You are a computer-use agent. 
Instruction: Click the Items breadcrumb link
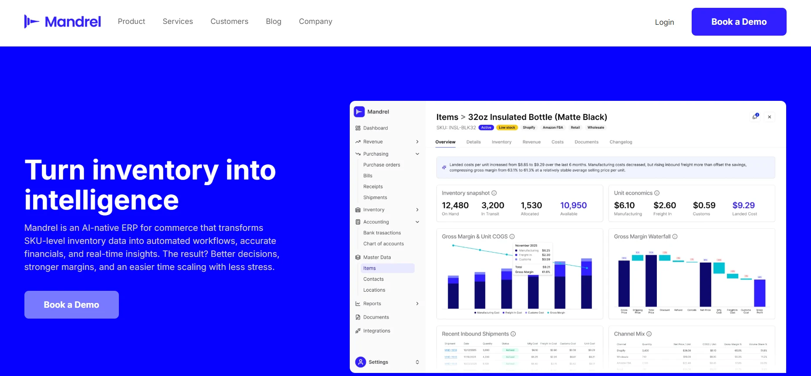447,117
